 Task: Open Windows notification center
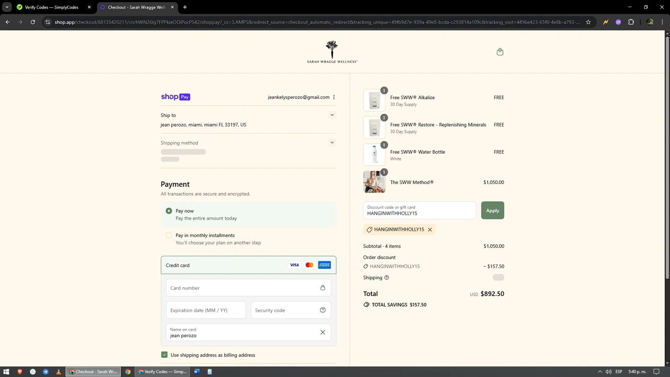[x=657, y=372]
